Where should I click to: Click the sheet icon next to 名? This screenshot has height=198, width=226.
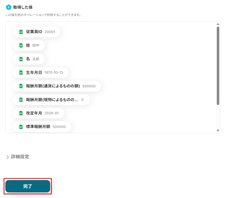click(21, 59)
